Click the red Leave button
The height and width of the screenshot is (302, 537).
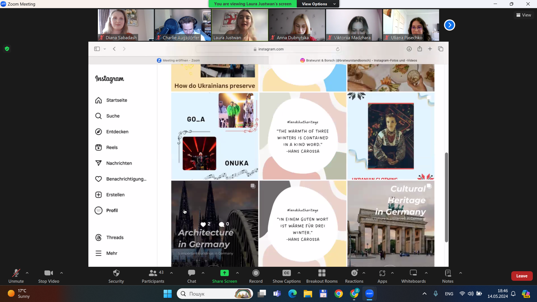tap(522, 276)
